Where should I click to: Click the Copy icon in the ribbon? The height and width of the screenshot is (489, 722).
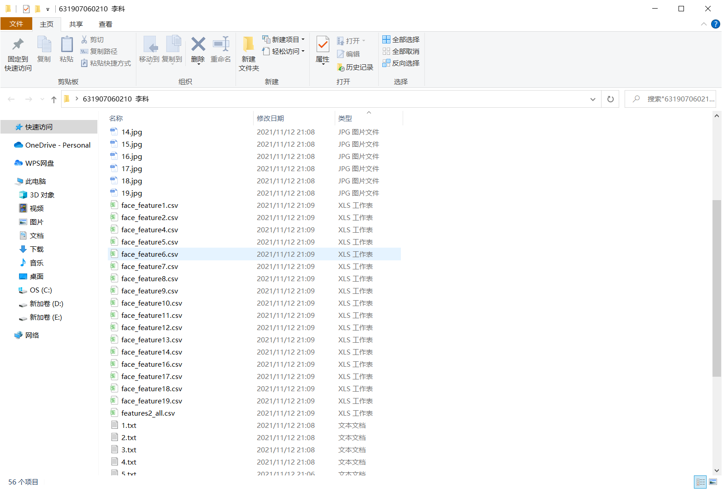tap(44, 44)
